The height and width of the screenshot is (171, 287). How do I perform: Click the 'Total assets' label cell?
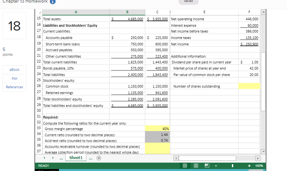coord(76,19)
